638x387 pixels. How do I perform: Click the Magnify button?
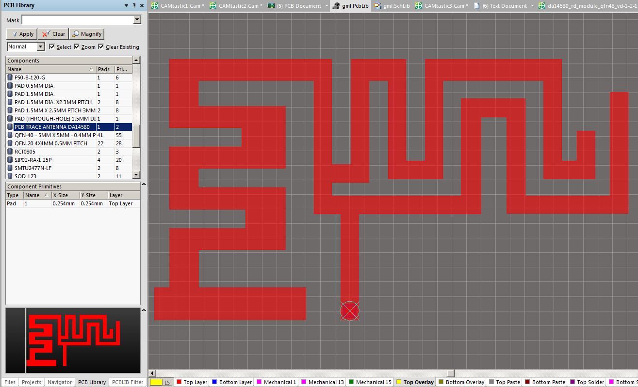point(87,34)
